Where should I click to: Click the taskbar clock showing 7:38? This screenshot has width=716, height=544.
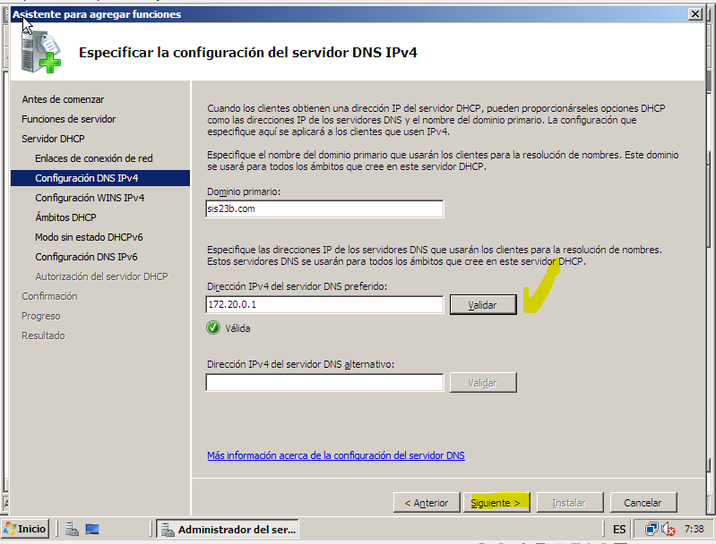point(694,529)
